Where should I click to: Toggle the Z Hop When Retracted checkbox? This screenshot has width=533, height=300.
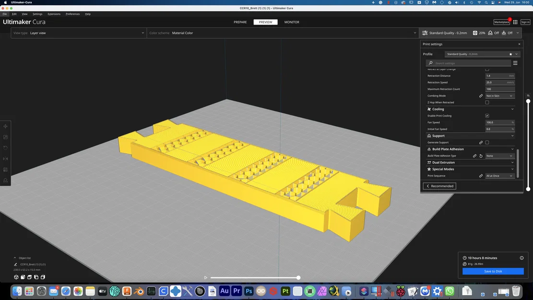(x=487, y=102)
